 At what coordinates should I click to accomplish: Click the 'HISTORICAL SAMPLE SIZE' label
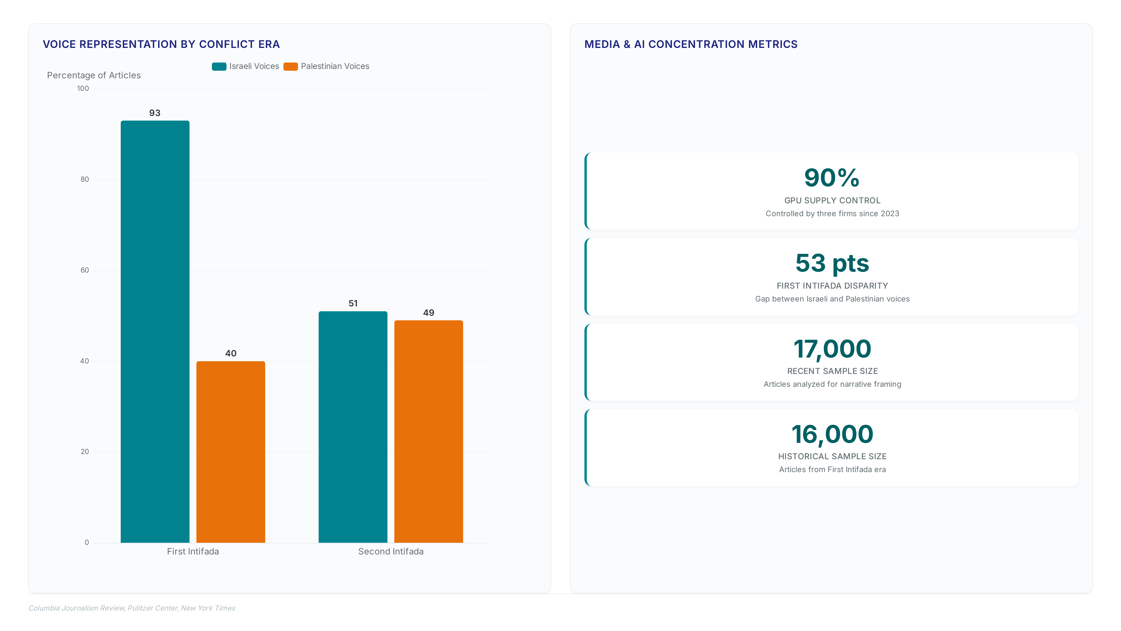pos(832,456)
